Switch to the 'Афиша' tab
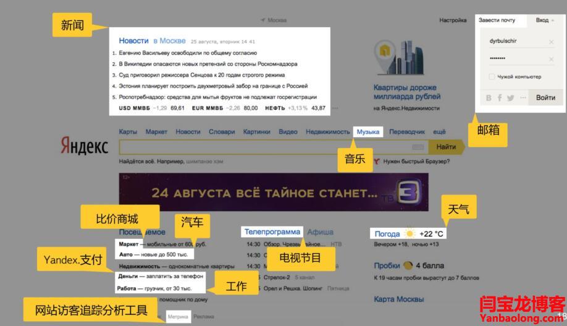This screenshot has width=567, height=326. 320,232
